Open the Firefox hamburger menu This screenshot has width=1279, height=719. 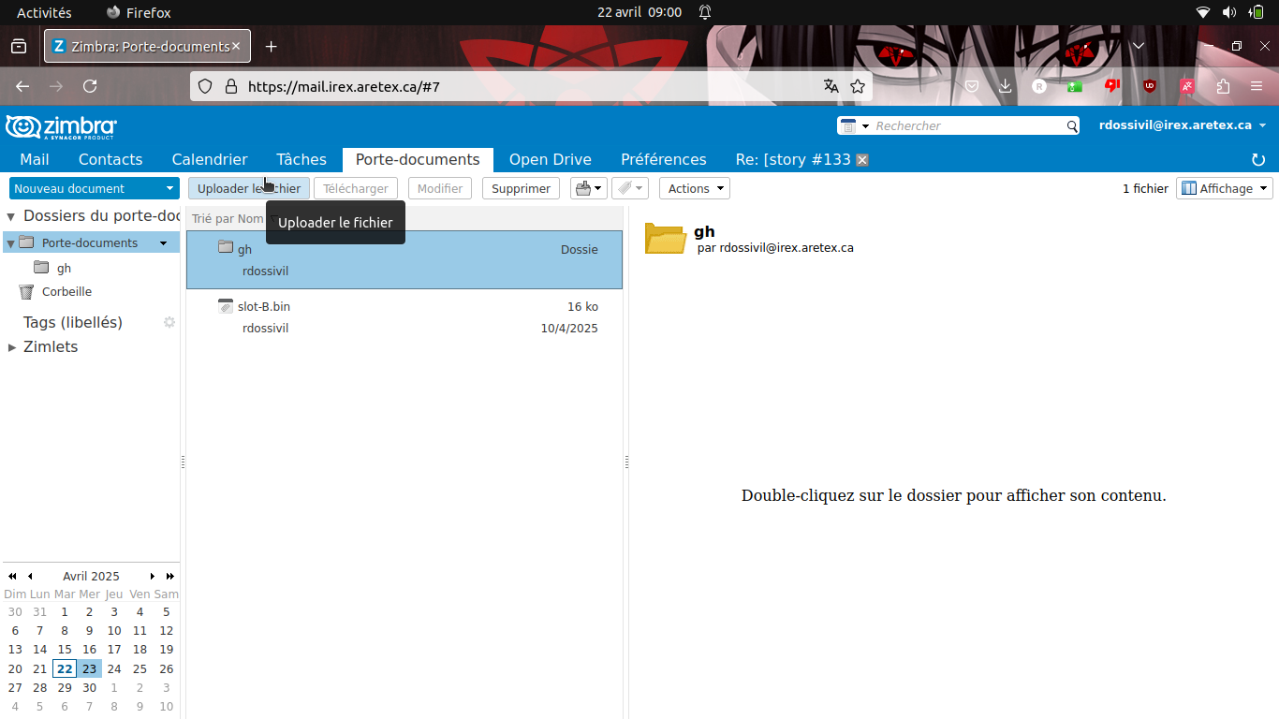click(1258, 86)
